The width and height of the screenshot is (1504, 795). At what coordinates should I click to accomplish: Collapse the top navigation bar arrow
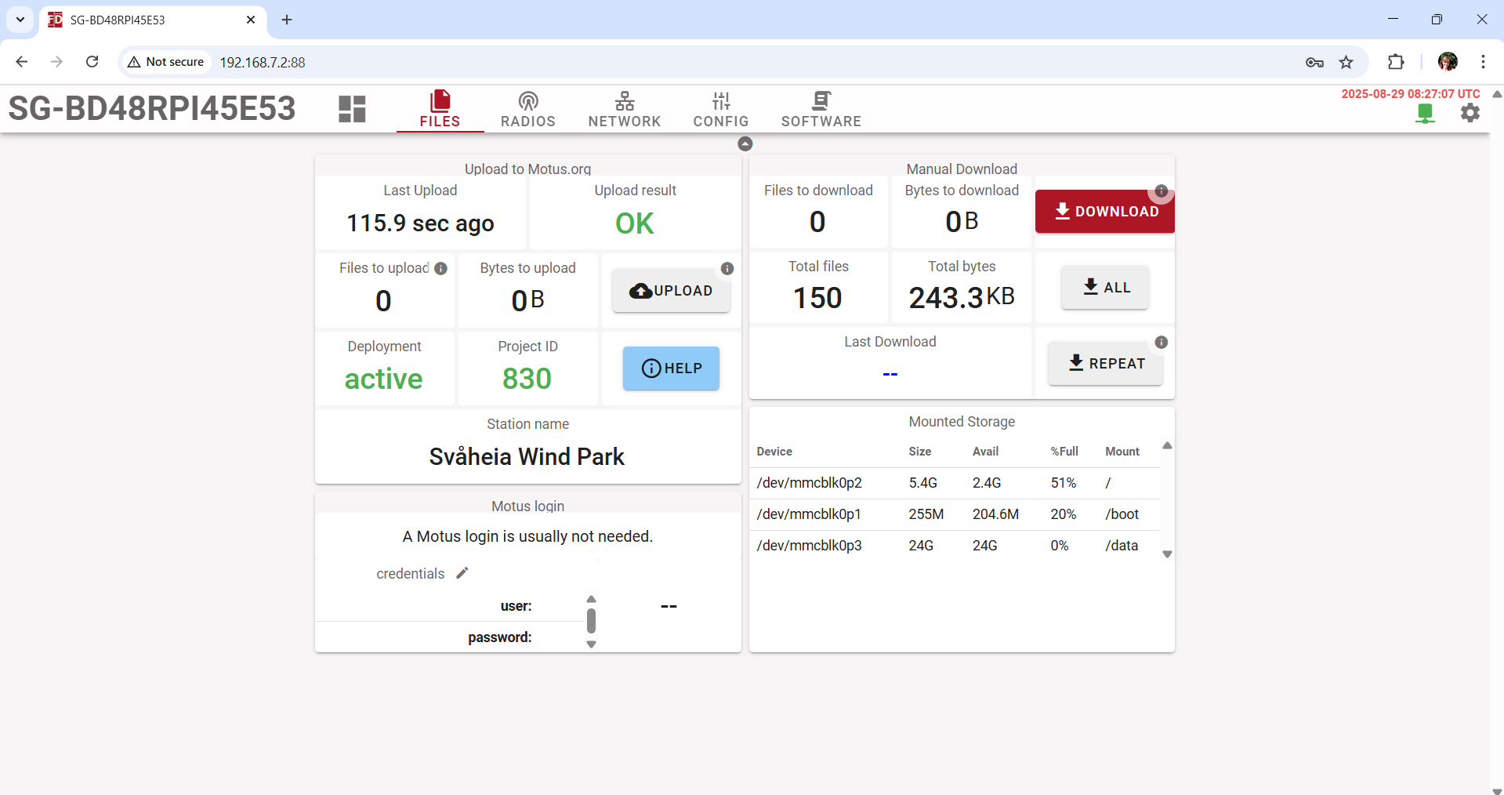[745, 143]
